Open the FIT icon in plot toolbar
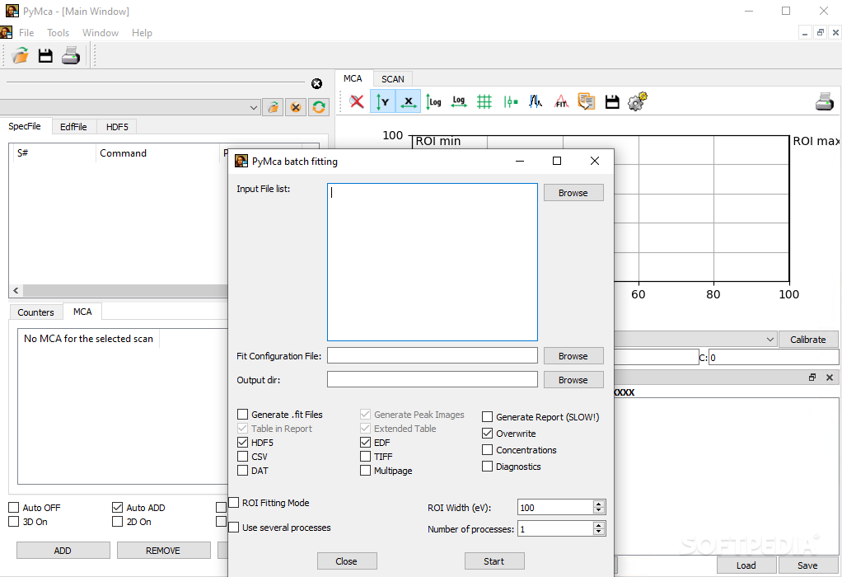 561,101
